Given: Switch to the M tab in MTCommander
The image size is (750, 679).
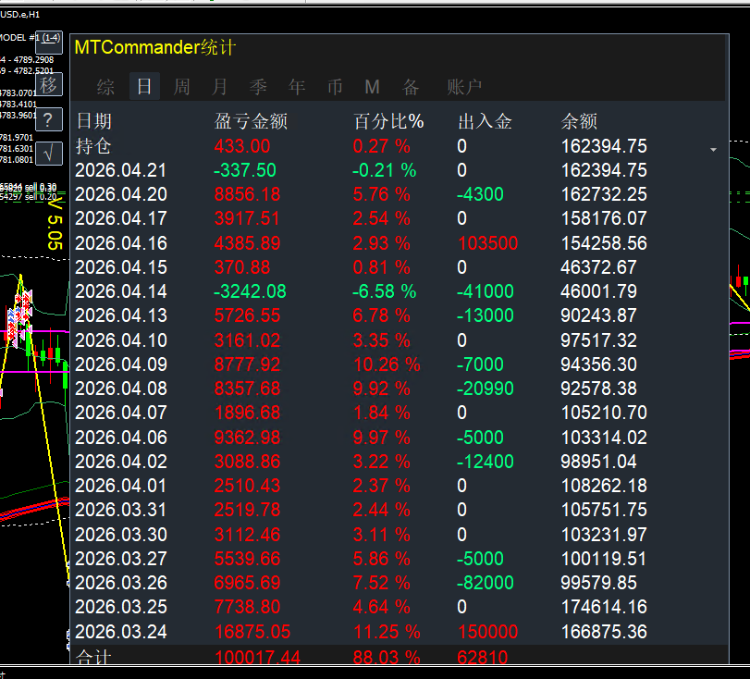Looking at the screenshot, I should pyautogui.click(x=372, y=86).
